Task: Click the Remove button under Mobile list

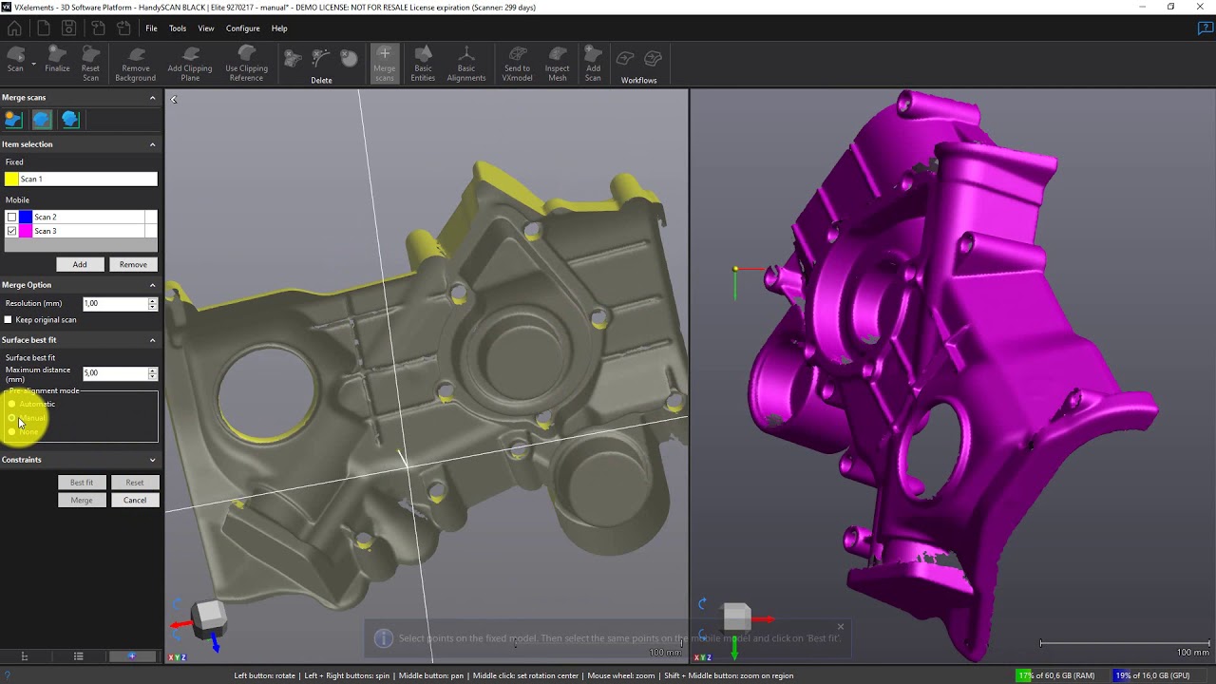Action: click(x=133, y=265)
